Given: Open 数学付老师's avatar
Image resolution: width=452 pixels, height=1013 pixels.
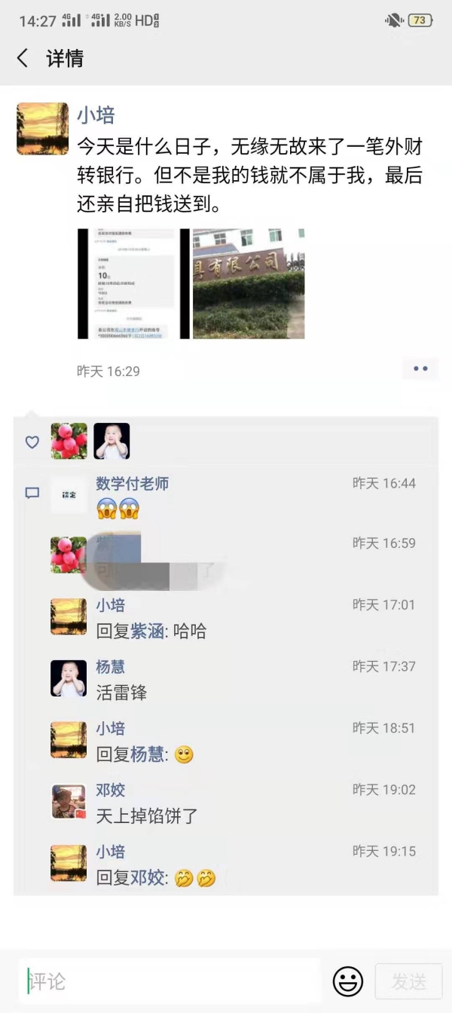Looking at the screenshot, I should 69,495.
